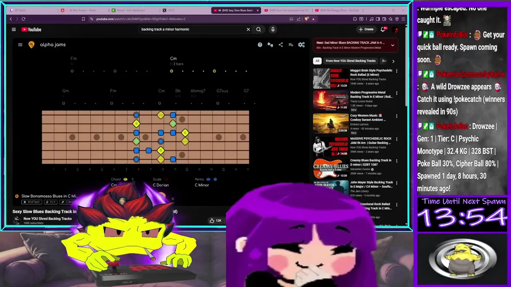Screen dimensions: 511x287
Task: Click the alpha jams guitar pick logo
Action: (x=32, y=45)
